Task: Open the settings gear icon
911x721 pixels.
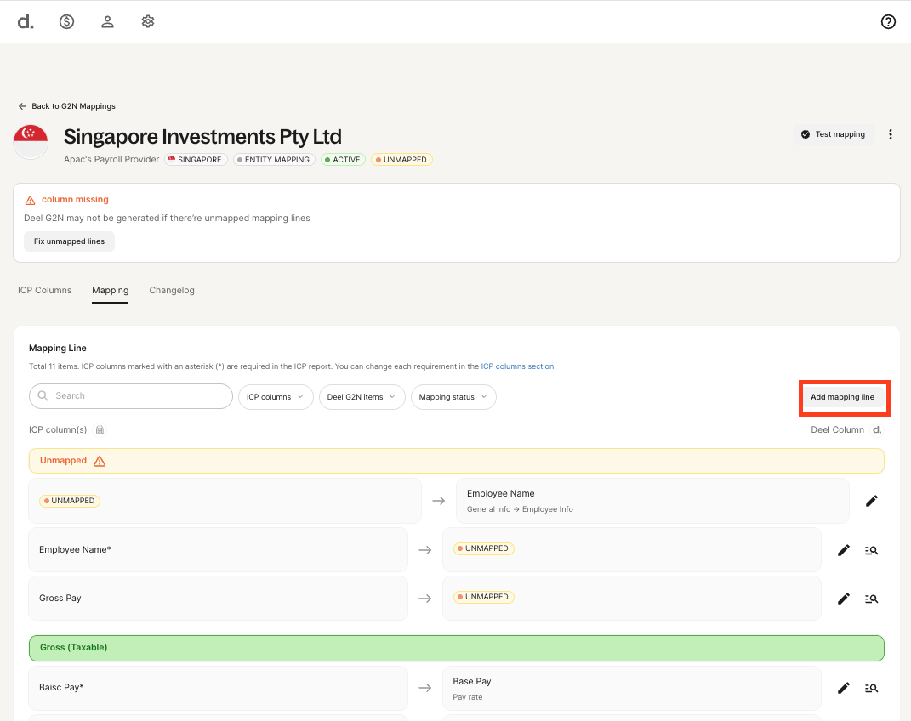Action: [x=148, y=22]
